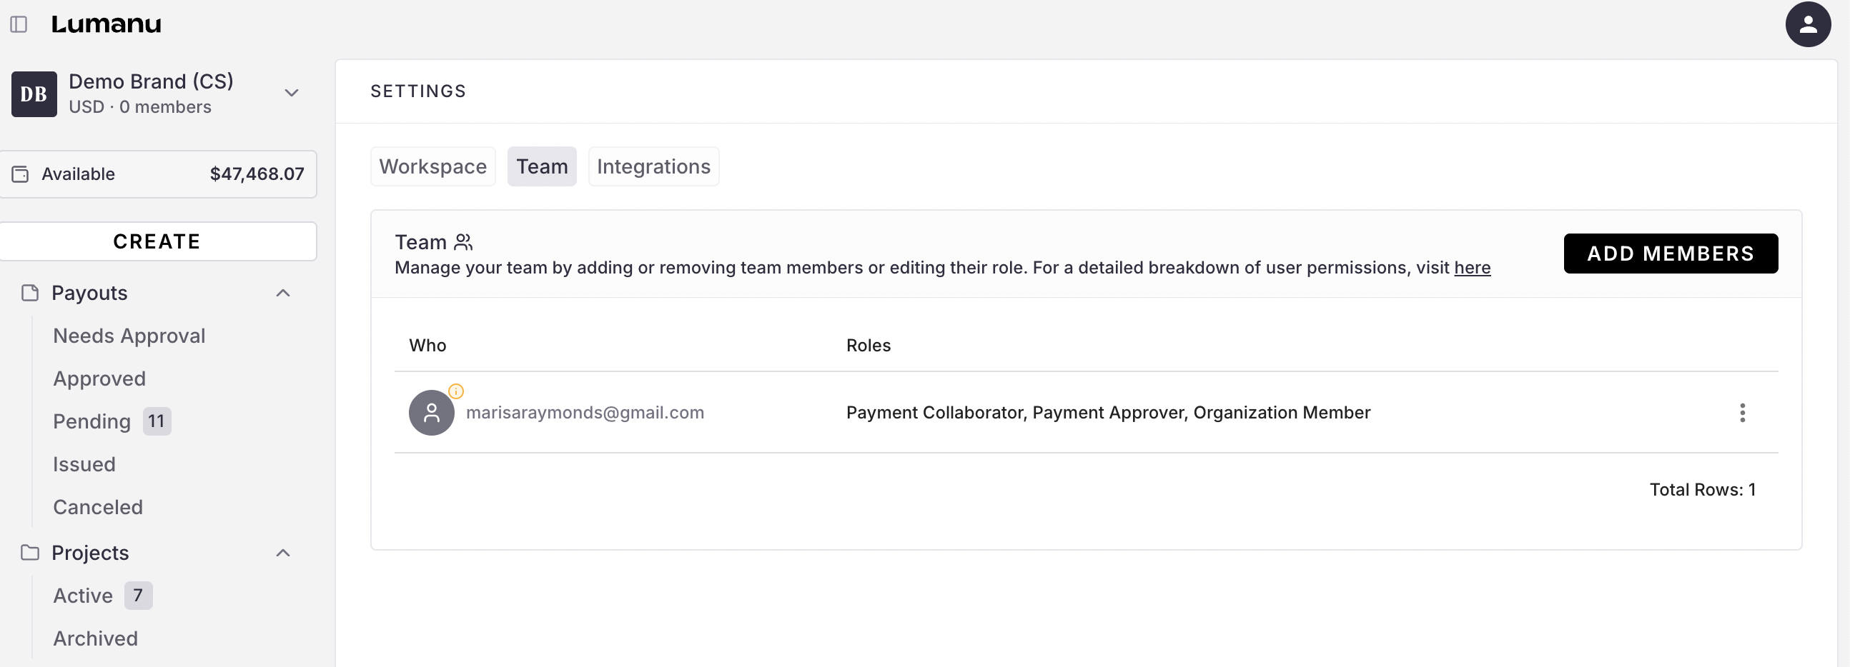Select the Team tab
The height and width of the screenshot is (667, 1850).
[x=542, y=166]
